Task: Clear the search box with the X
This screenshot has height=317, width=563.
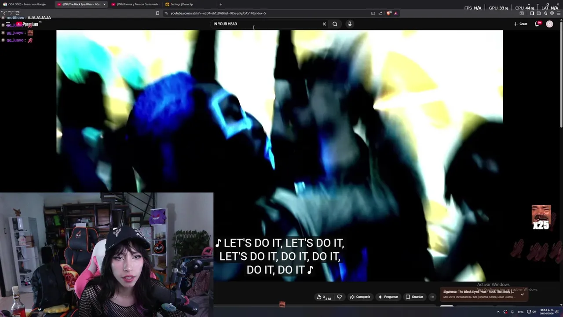Action: 324,24
